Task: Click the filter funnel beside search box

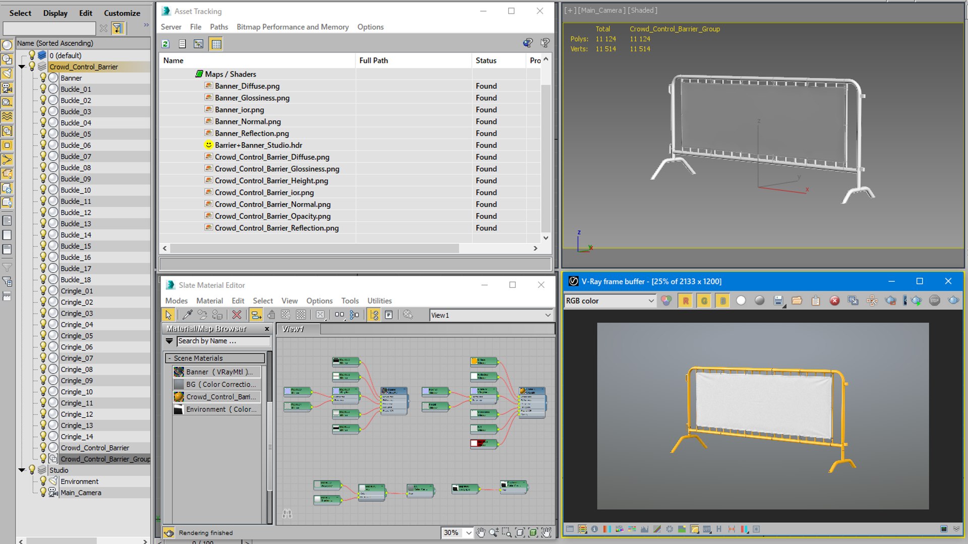Action: (117, 28)
